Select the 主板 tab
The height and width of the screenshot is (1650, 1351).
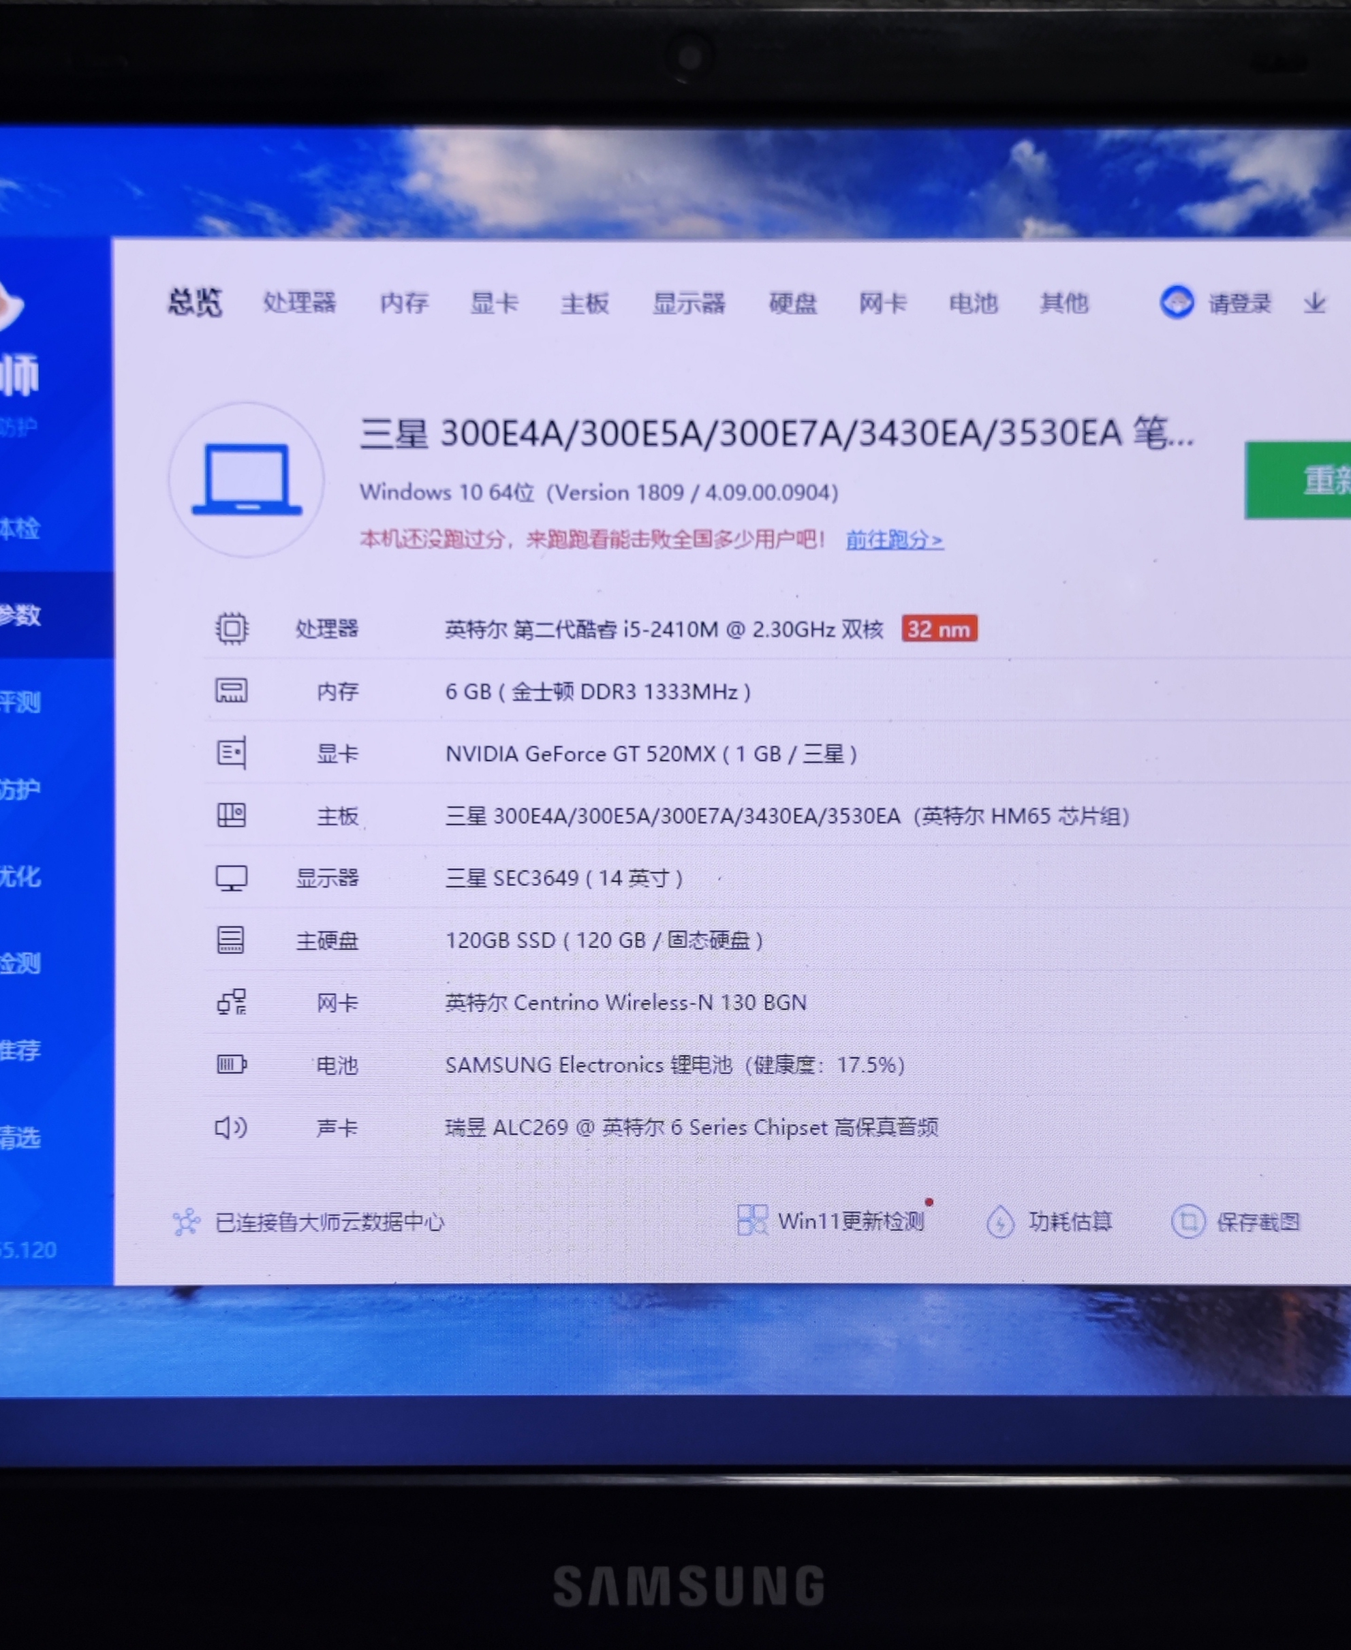(x=585, y=302)
